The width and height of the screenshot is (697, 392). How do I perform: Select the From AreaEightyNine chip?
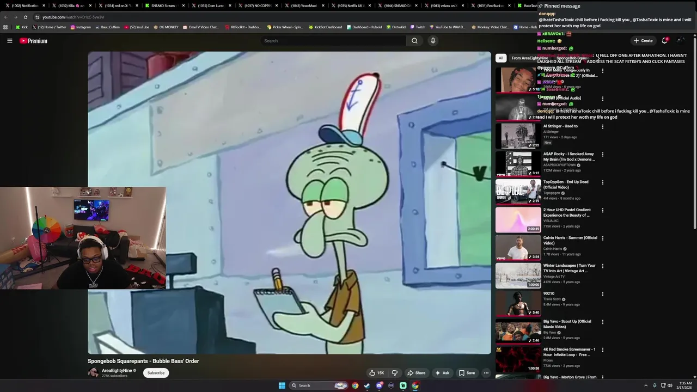pos(530,58)
